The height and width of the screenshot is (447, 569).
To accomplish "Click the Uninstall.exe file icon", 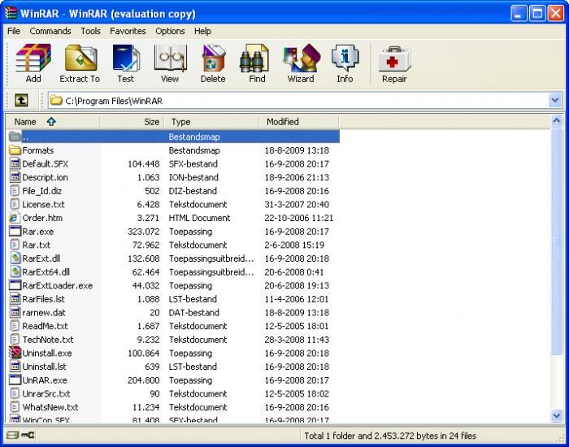I will point(15,353).
